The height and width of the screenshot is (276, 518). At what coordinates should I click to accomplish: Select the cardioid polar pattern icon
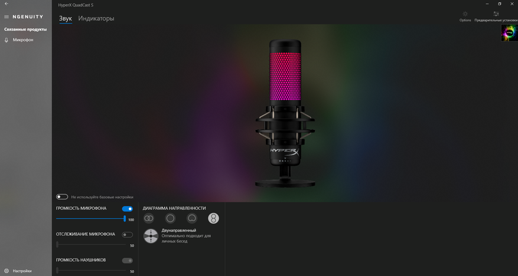click(191, 218)
